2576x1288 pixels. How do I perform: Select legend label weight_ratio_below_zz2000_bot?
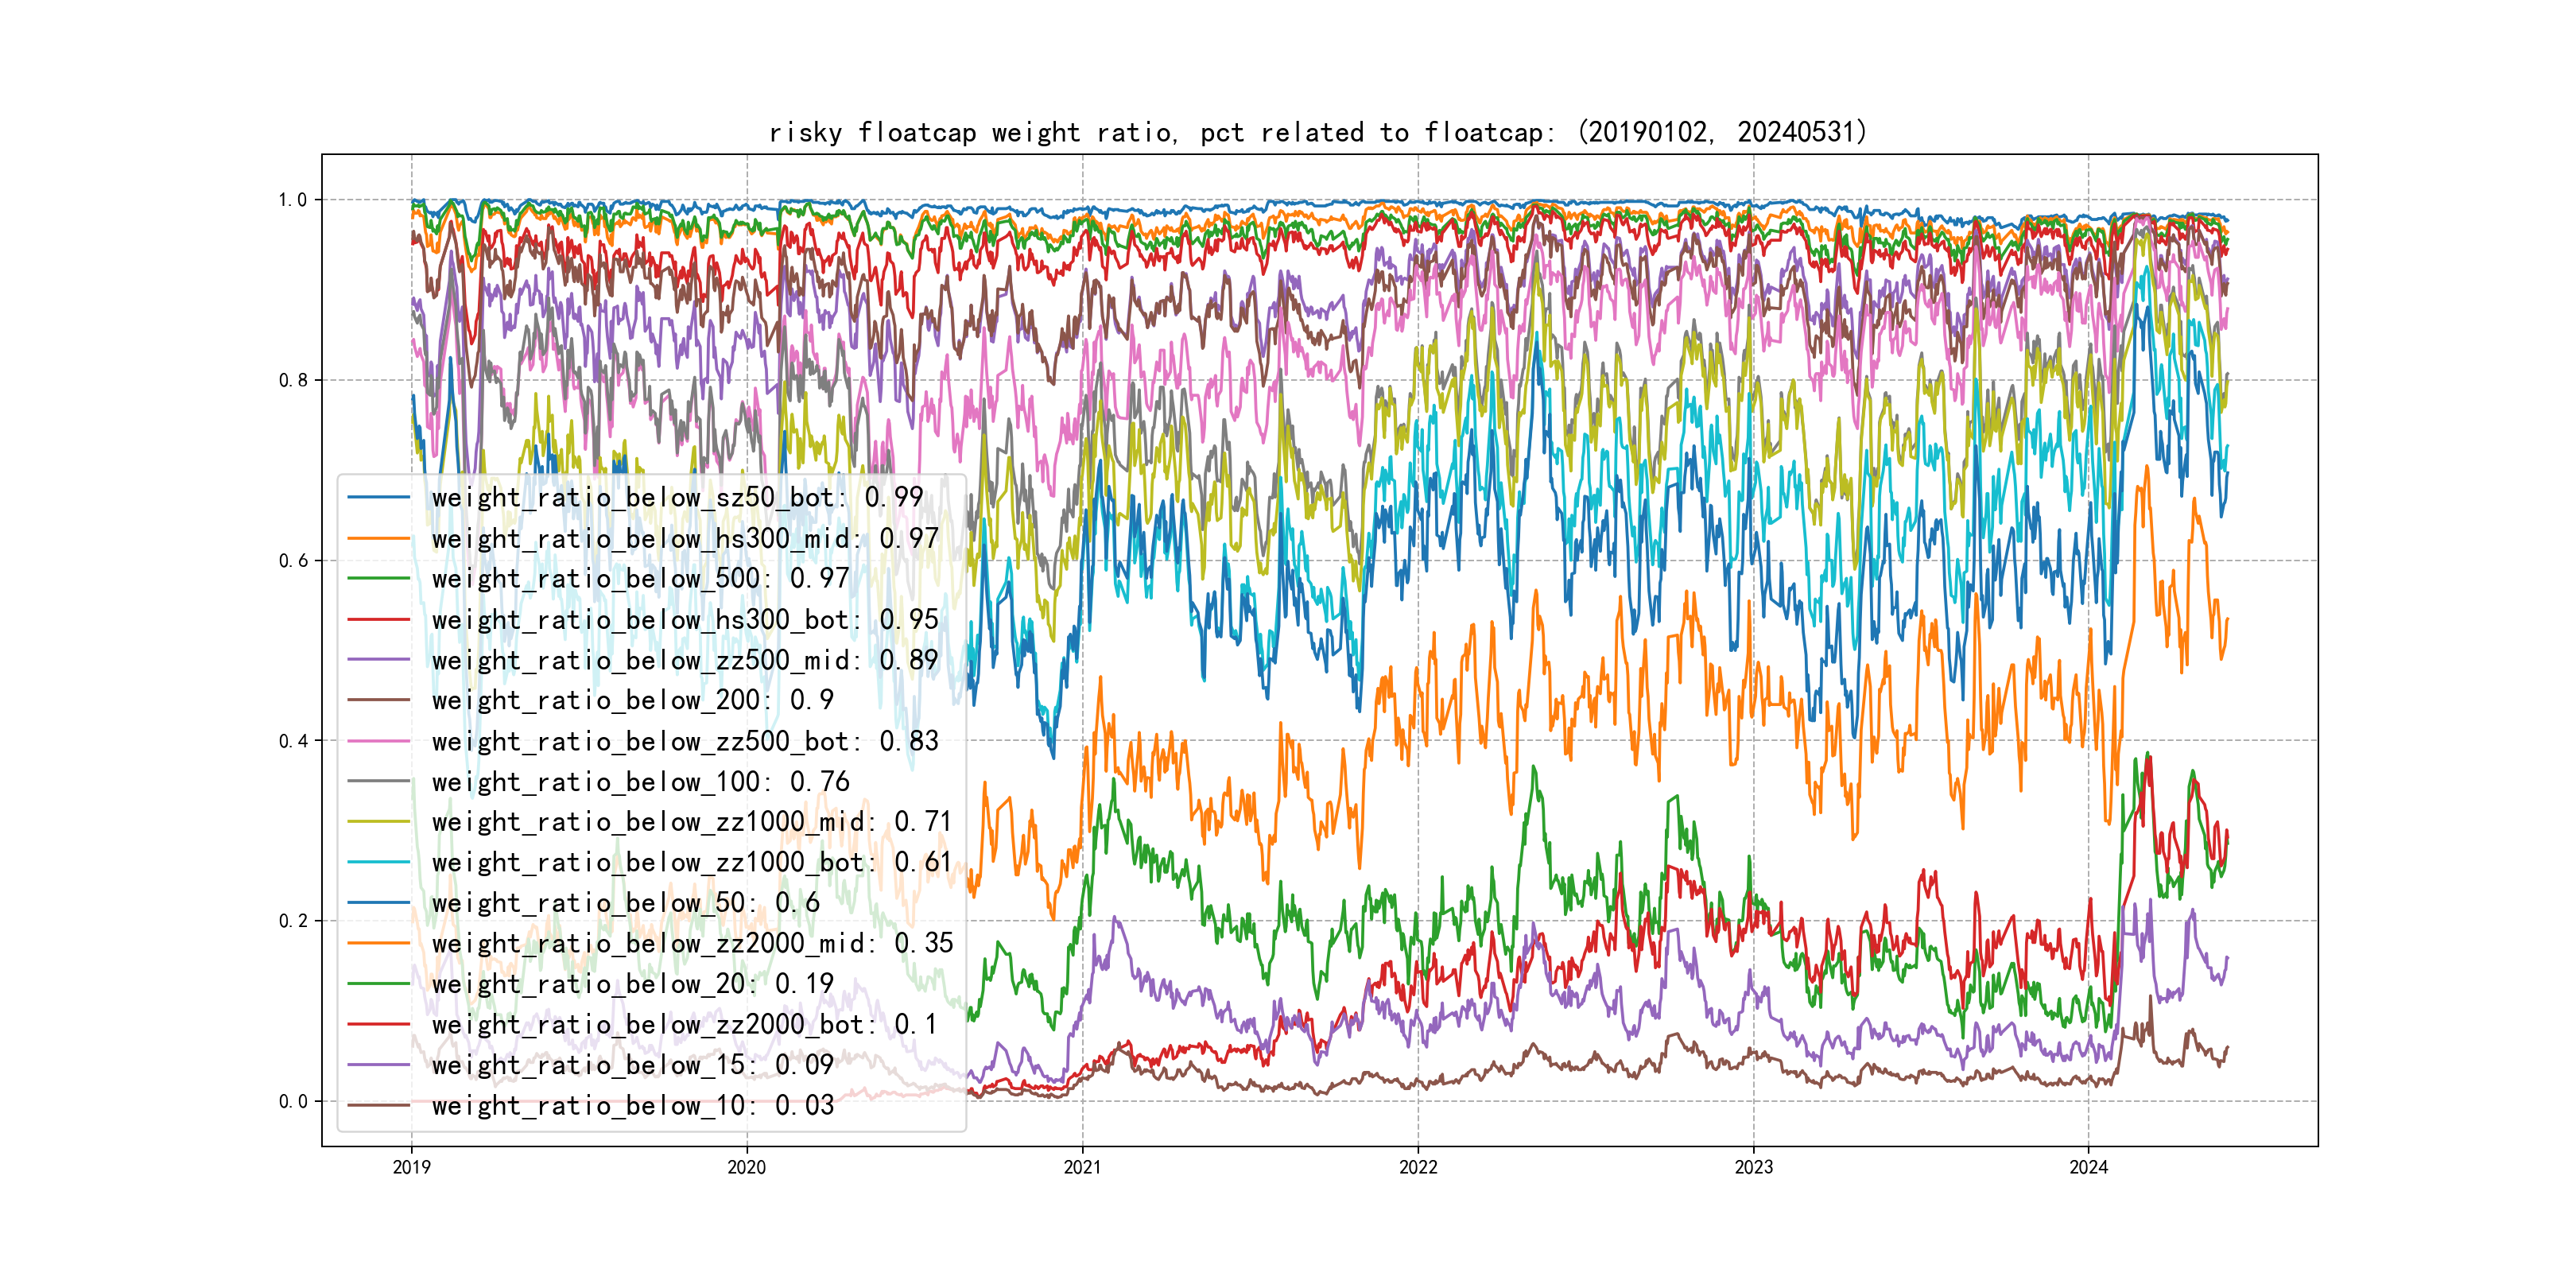(x=684, y=1025)
